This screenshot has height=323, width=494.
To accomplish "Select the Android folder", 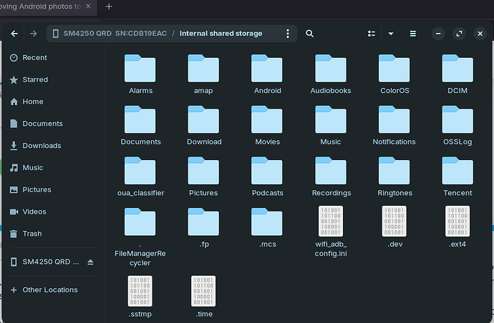I will pos(267,74).
